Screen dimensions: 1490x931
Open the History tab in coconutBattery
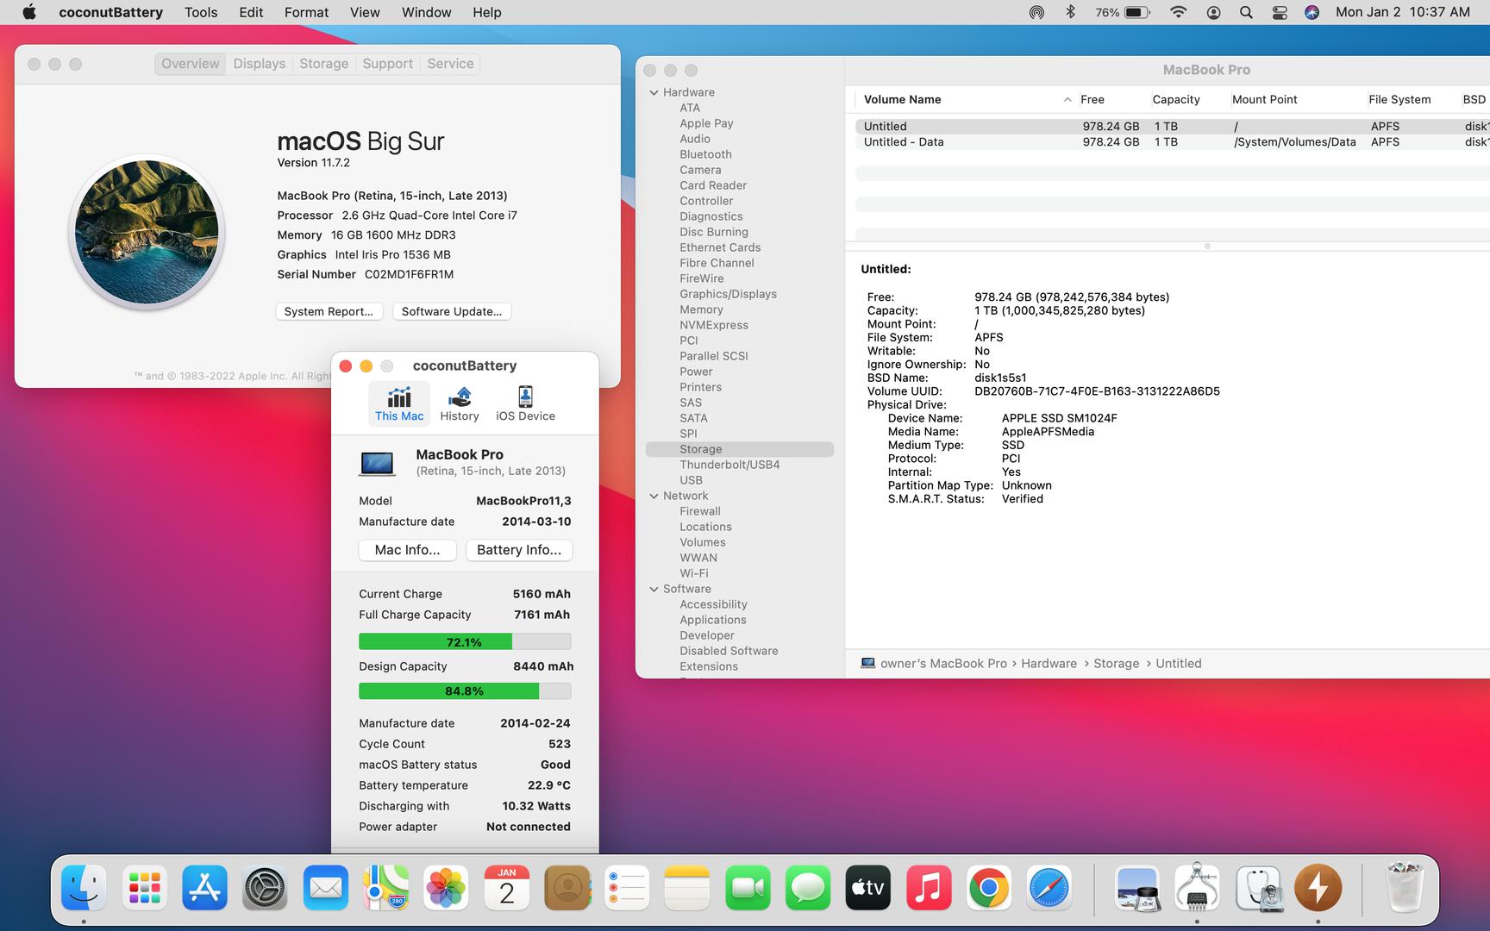(460, 403)
